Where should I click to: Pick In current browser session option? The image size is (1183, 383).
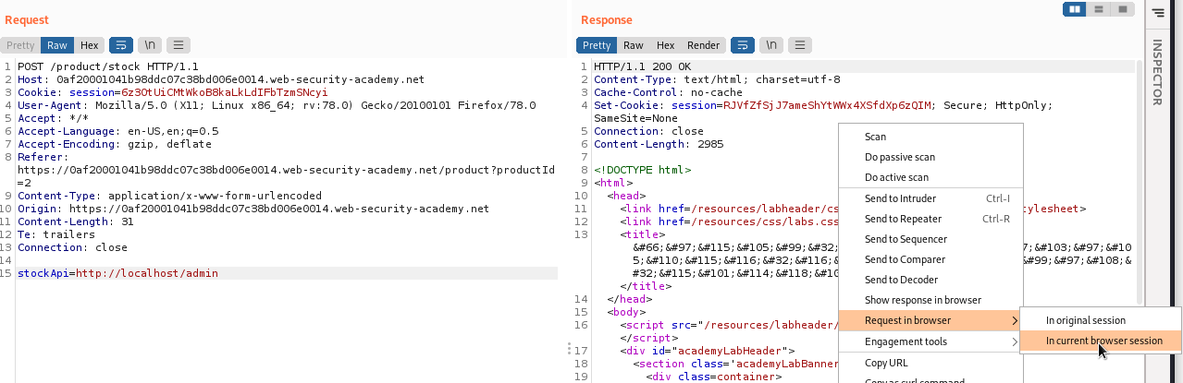(1101, 341)
